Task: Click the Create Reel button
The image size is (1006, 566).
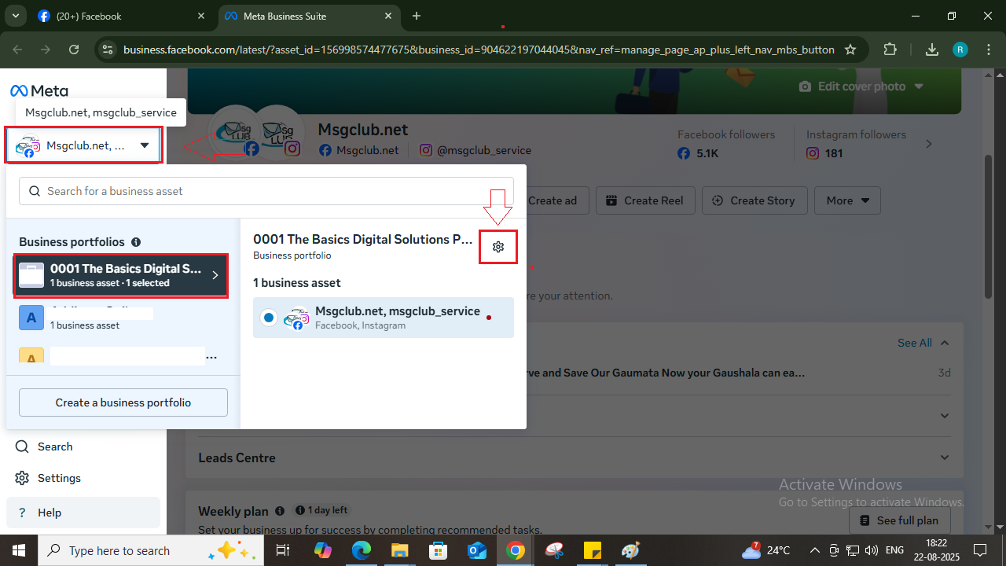Action: (x=644, y=200)
